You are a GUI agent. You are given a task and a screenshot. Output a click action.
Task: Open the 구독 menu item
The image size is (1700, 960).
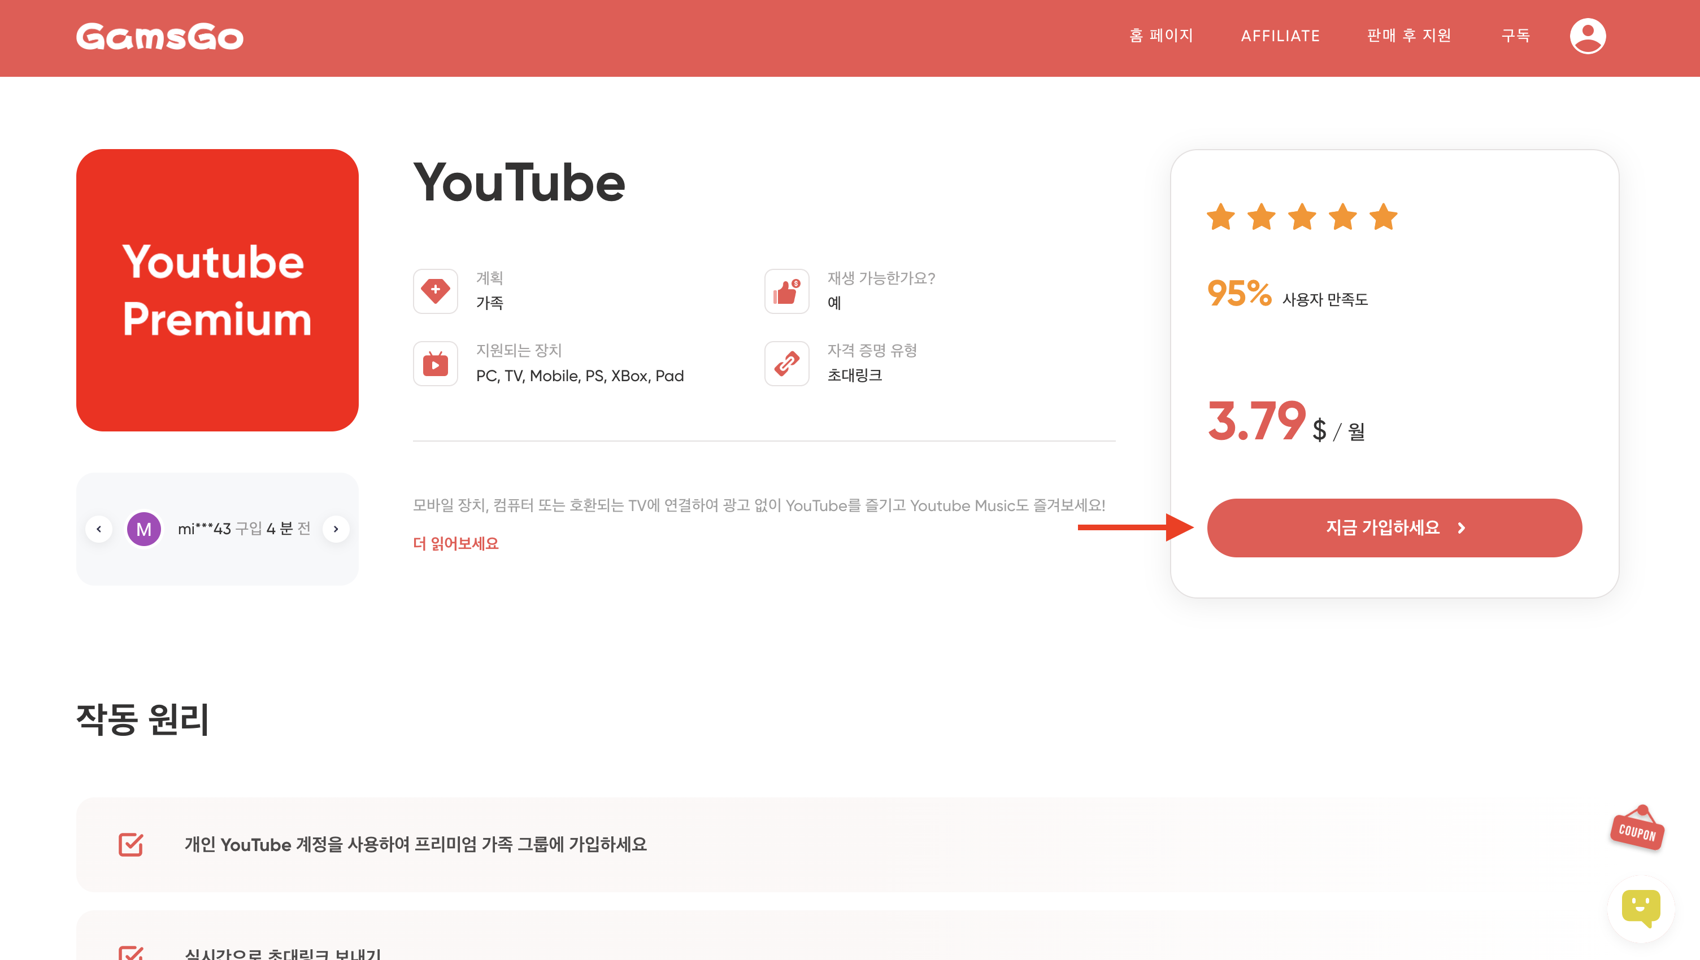(x=1516, y=36)
